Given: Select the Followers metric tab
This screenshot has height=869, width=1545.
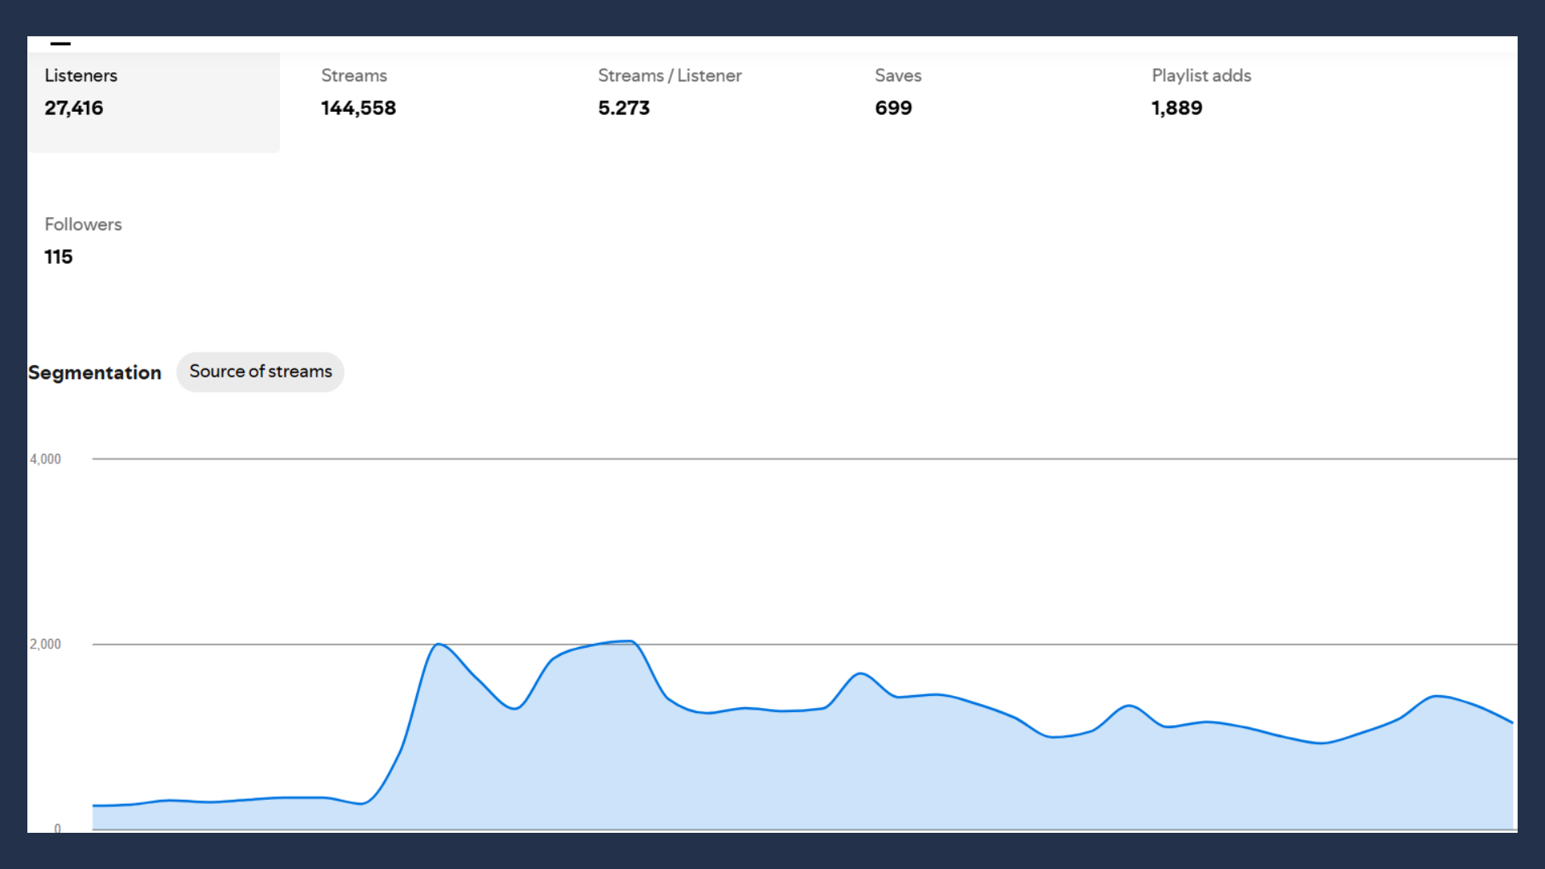Looking at the screenshot, I should [83, 224].
